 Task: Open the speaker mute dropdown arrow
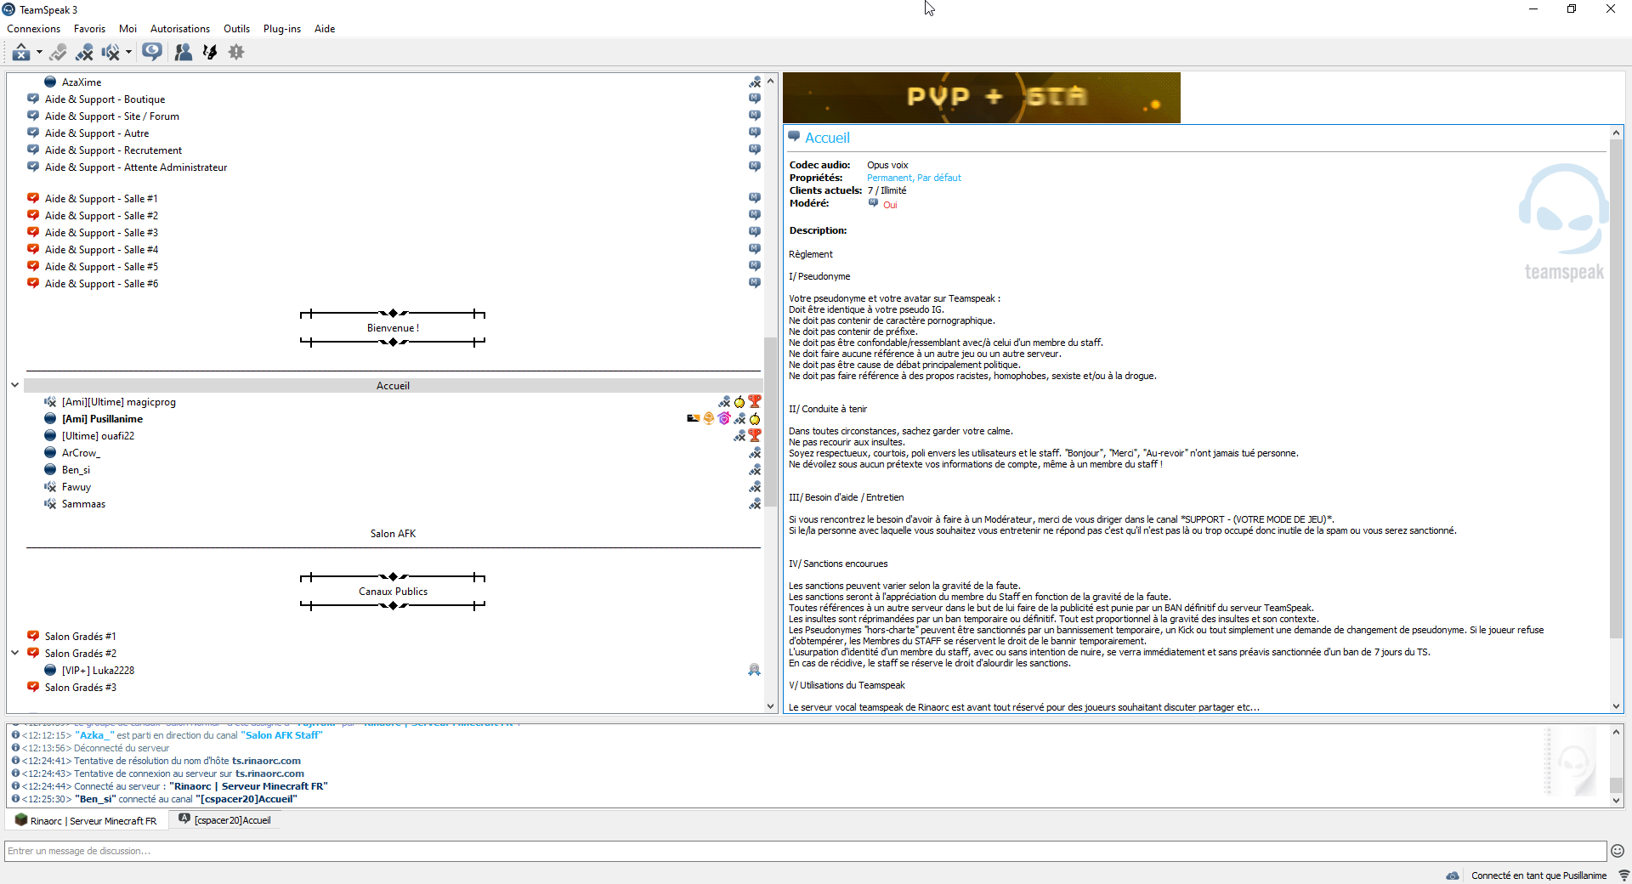(128, 53)
